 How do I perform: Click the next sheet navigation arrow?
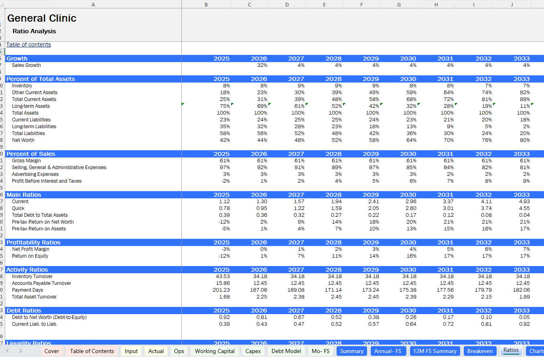[x=20, y=351]
